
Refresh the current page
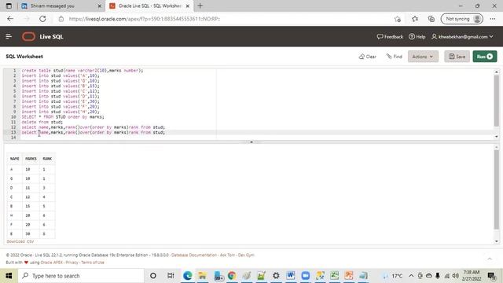tap(42, 19)
